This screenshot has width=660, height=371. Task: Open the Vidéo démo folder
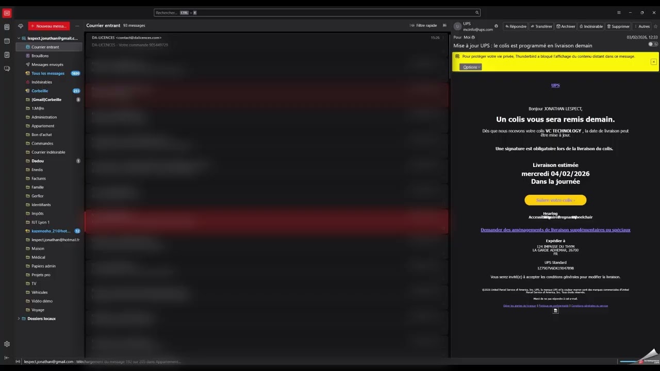coord(49,301)
